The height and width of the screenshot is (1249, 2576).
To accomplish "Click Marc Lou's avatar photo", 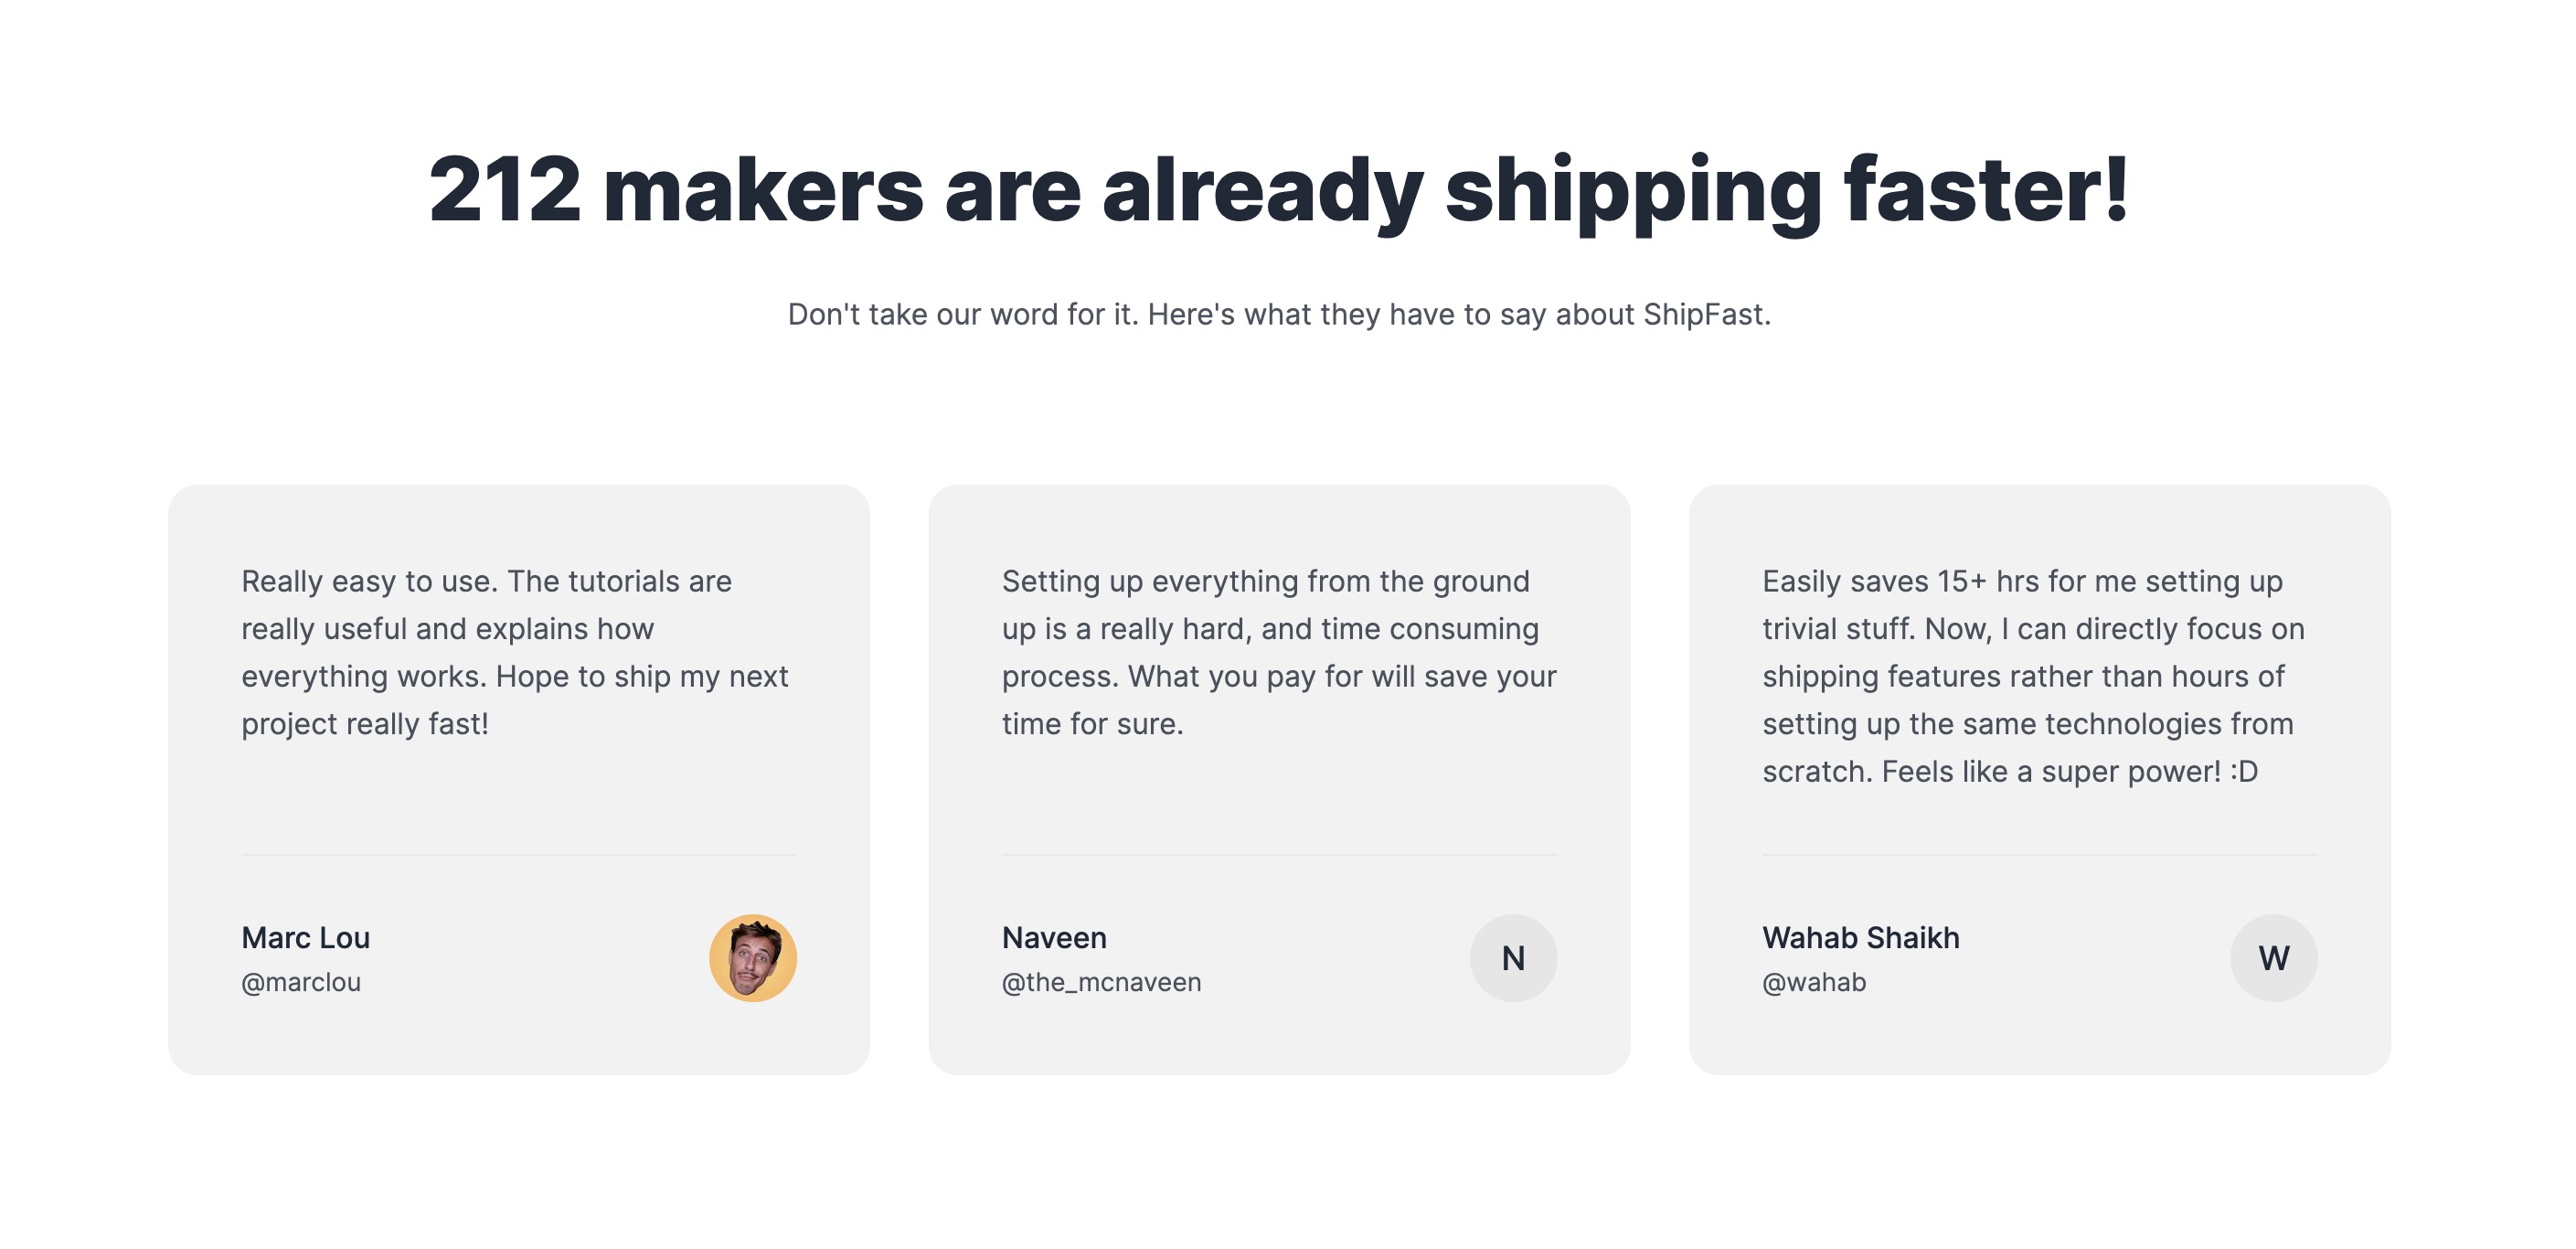I will pyautogui.click(x=752, y=957).
